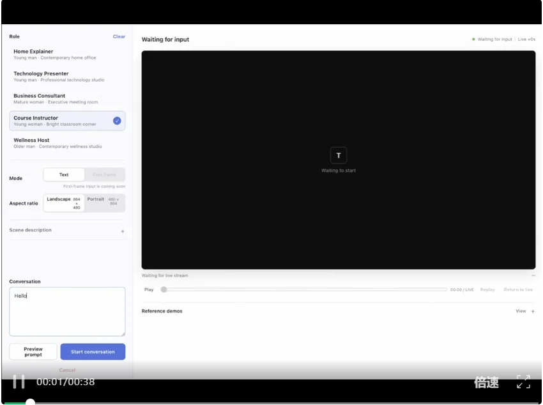View reference demos
The height and width of the screenshot is (405, 543).
[521, 311]
